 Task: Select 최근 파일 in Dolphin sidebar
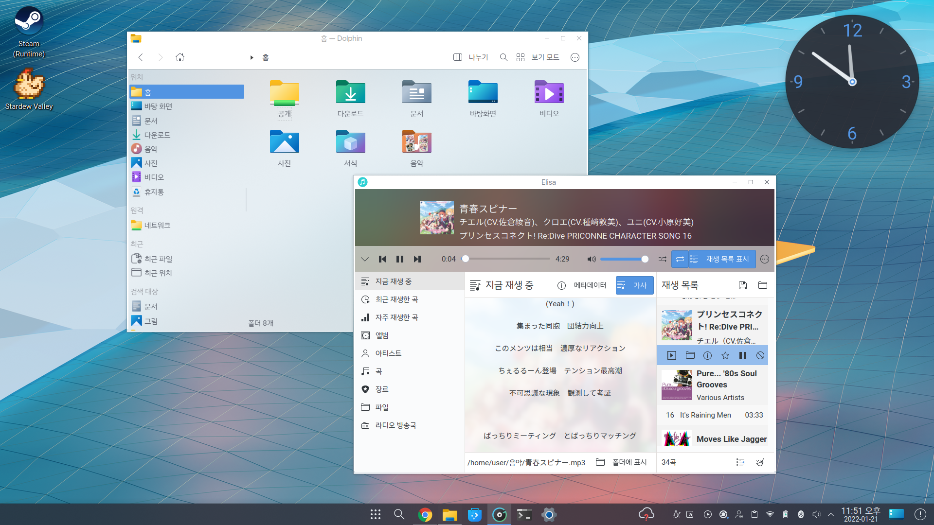187,259
